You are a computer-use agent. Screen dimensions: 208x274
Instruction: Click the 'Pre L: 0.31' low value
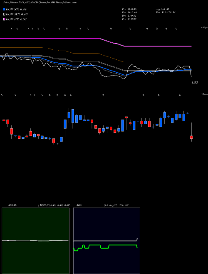(129, 16)
